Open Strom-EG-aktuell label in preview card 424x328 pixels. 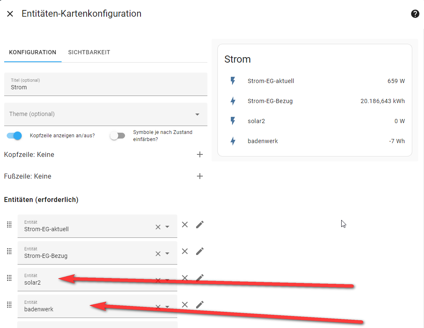tap(271, 81)
